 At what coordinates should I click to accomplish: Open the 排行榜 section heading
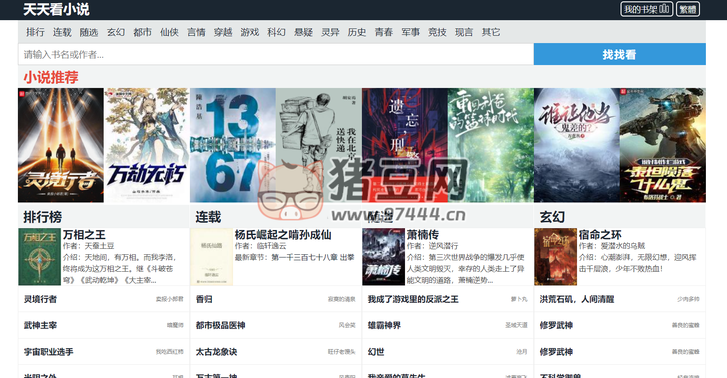[x=43, y=217]
